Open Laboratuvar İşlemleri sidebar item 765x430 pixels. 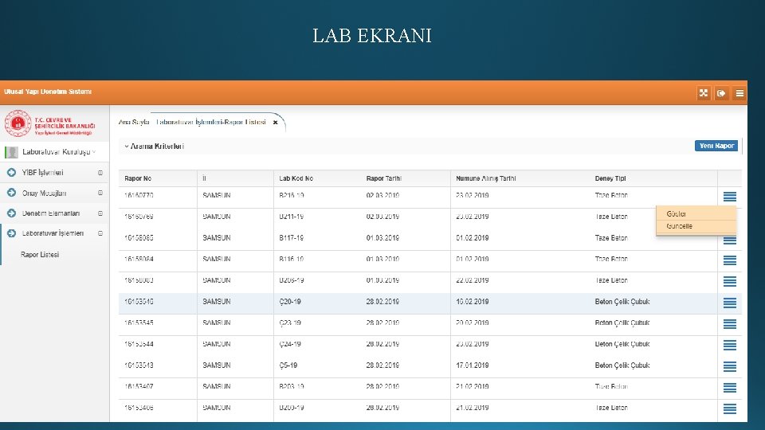click(53, 233)
